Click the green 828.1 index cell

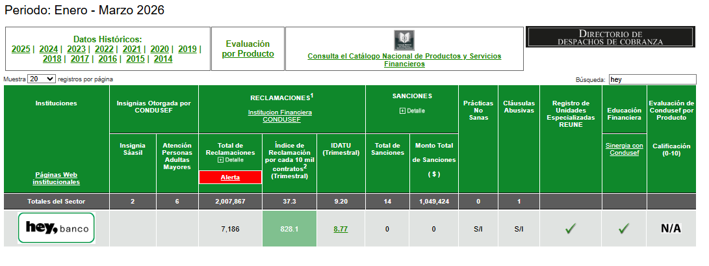tap(289, 229)
